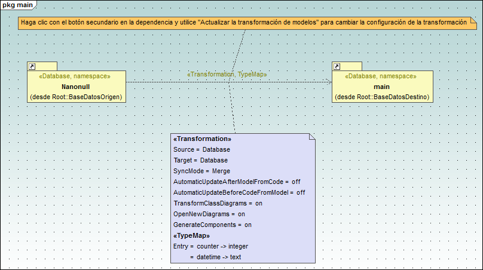Select the «TypeMap» heading in the note
The width and height of the screenshot is (483, 270).
click(191, 235)
